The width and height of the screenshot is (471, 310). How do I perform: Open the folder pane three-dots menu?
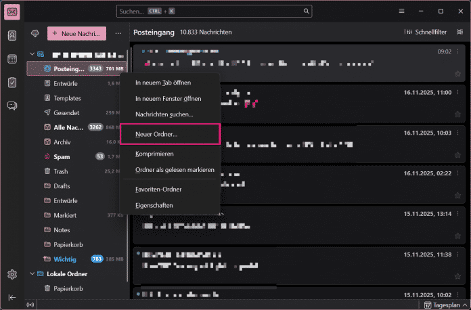tap(118, 32)
